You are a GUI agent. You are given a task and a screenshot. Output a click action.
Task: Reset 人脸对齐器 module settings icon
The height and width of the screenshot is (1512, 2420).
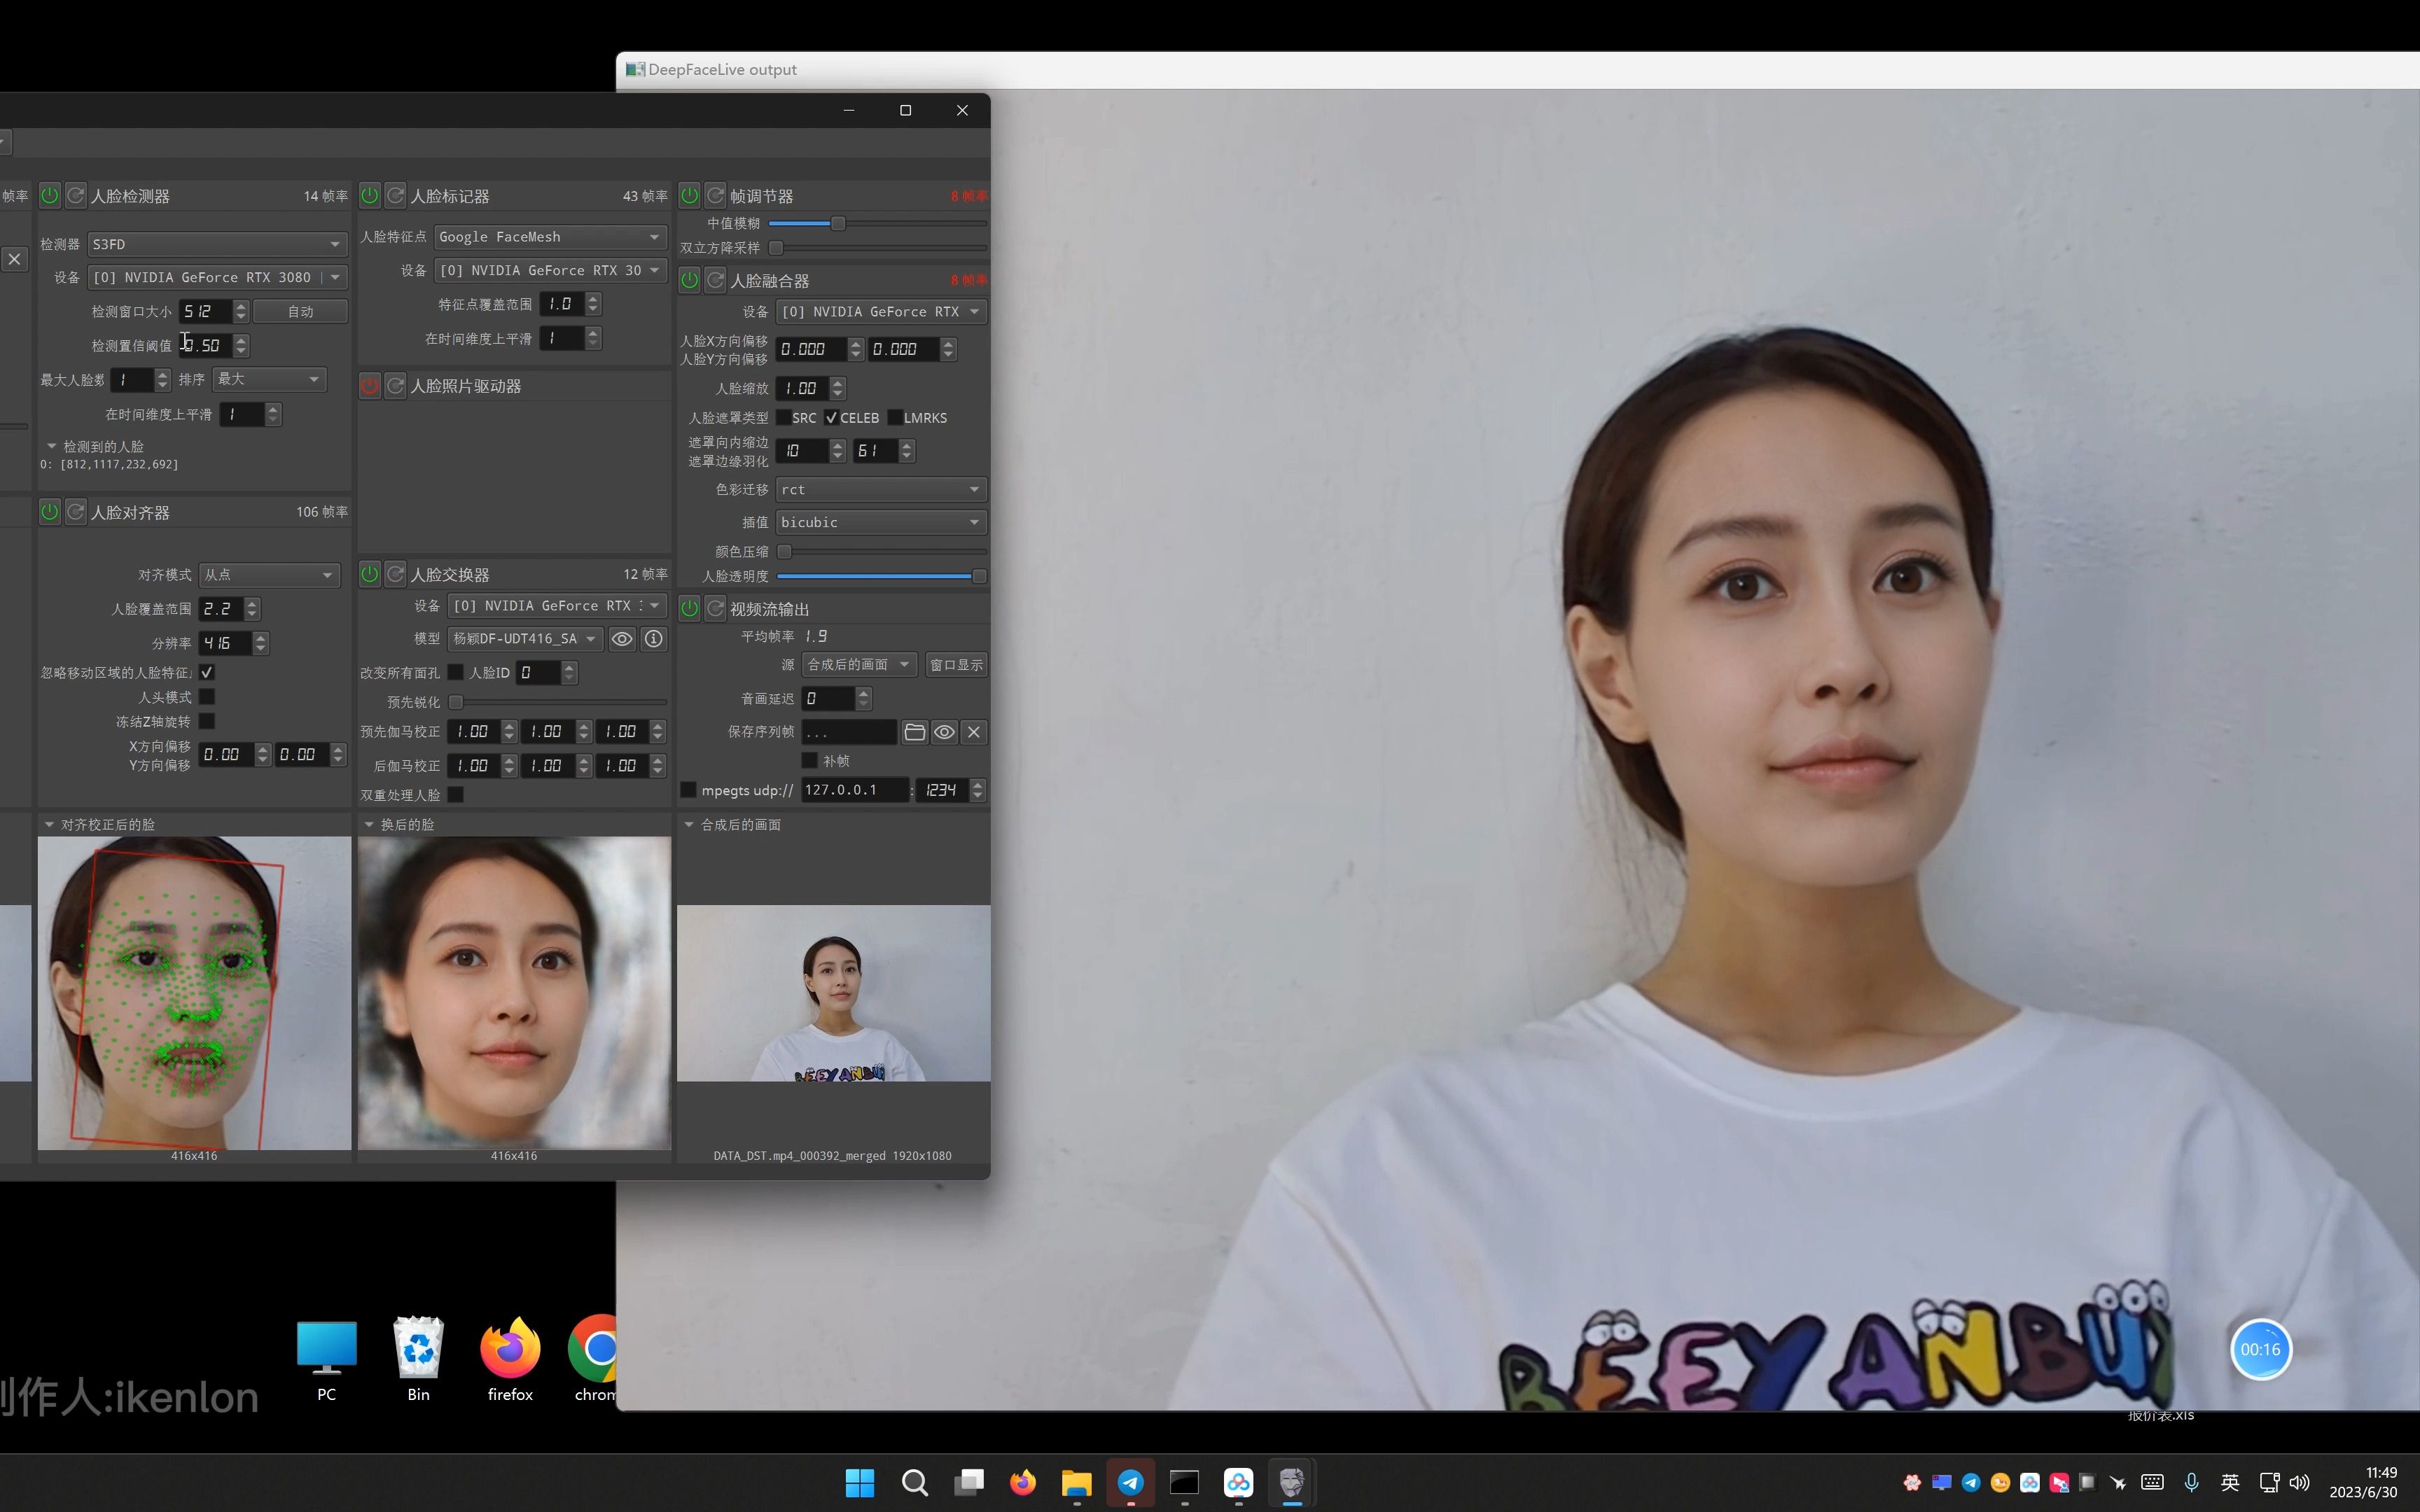[x=75, y=512]
